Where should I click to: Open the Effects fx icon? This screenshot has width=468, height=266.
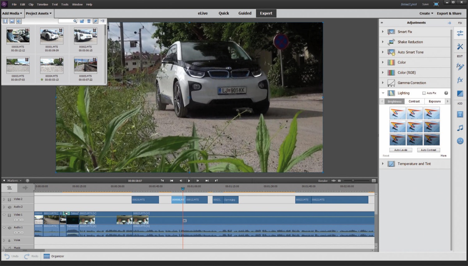pos(460,80)
